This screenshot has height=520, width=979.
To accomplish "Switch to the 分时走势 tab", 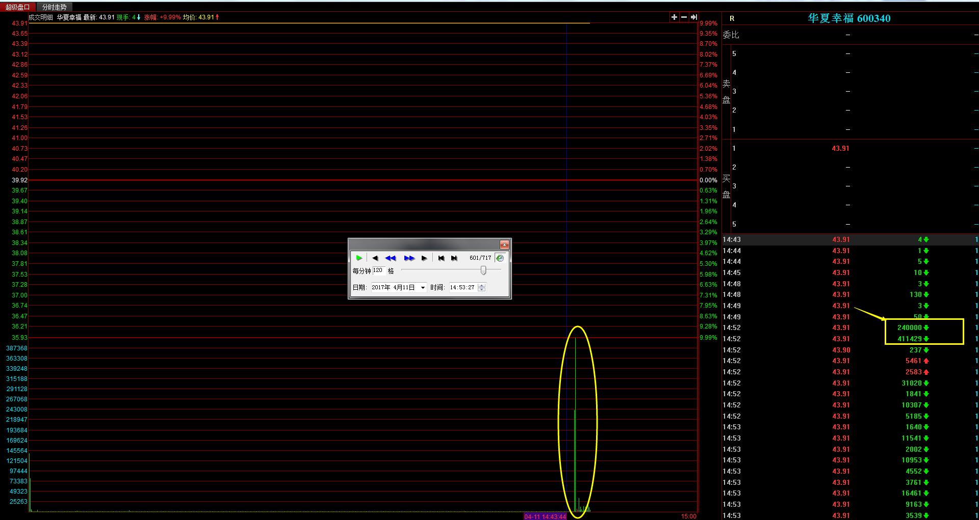I will (x=55, y=7).
